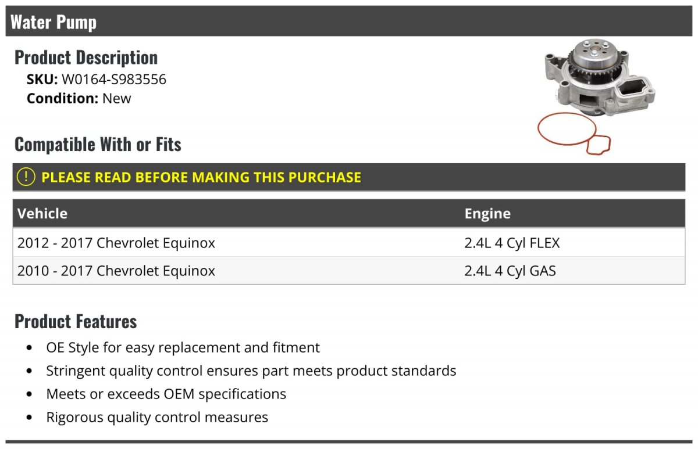Click the Water Pump title header
The width and height of the screenshot is (698, 449).
point(54,22)
